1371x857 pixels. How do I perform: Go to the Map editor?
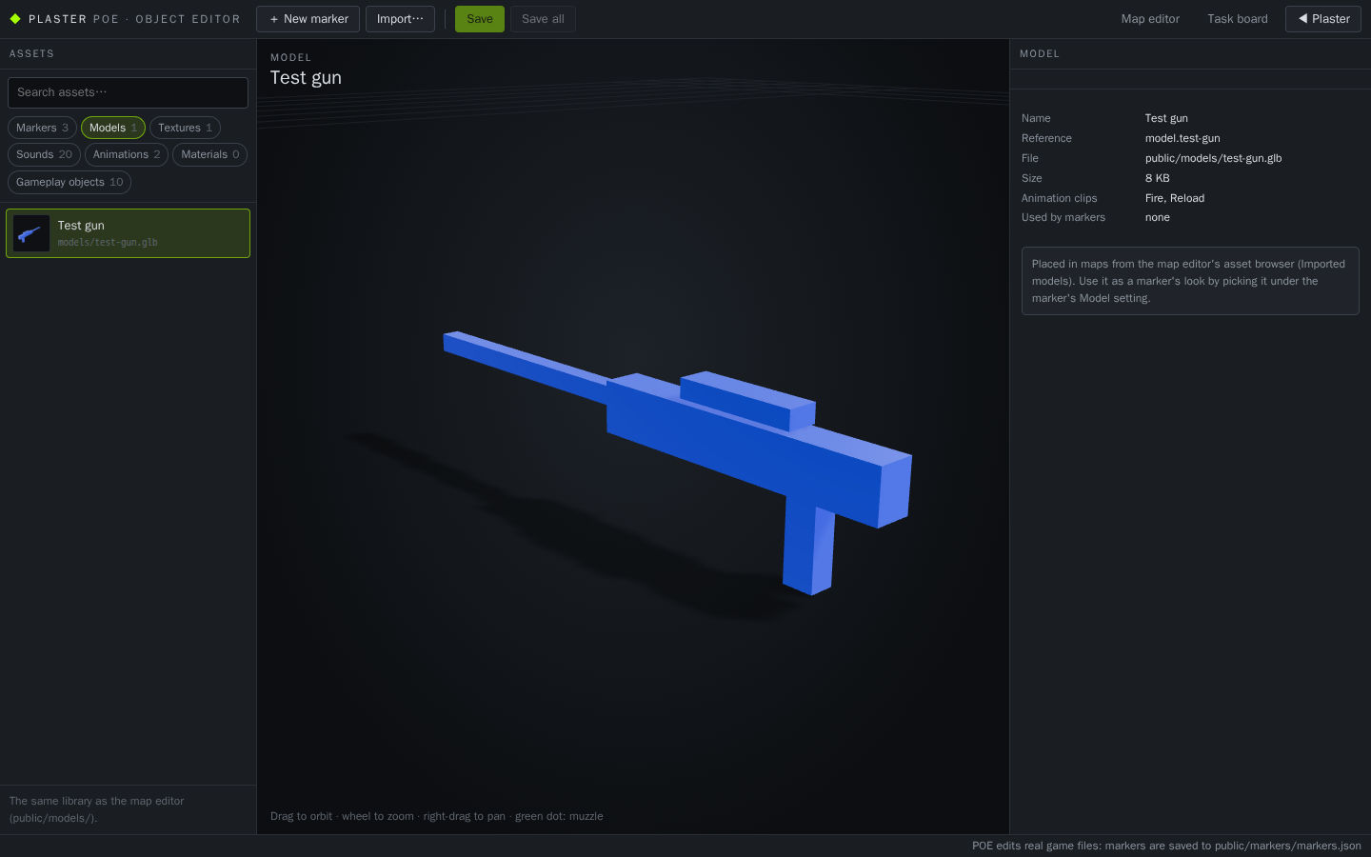1150,19
